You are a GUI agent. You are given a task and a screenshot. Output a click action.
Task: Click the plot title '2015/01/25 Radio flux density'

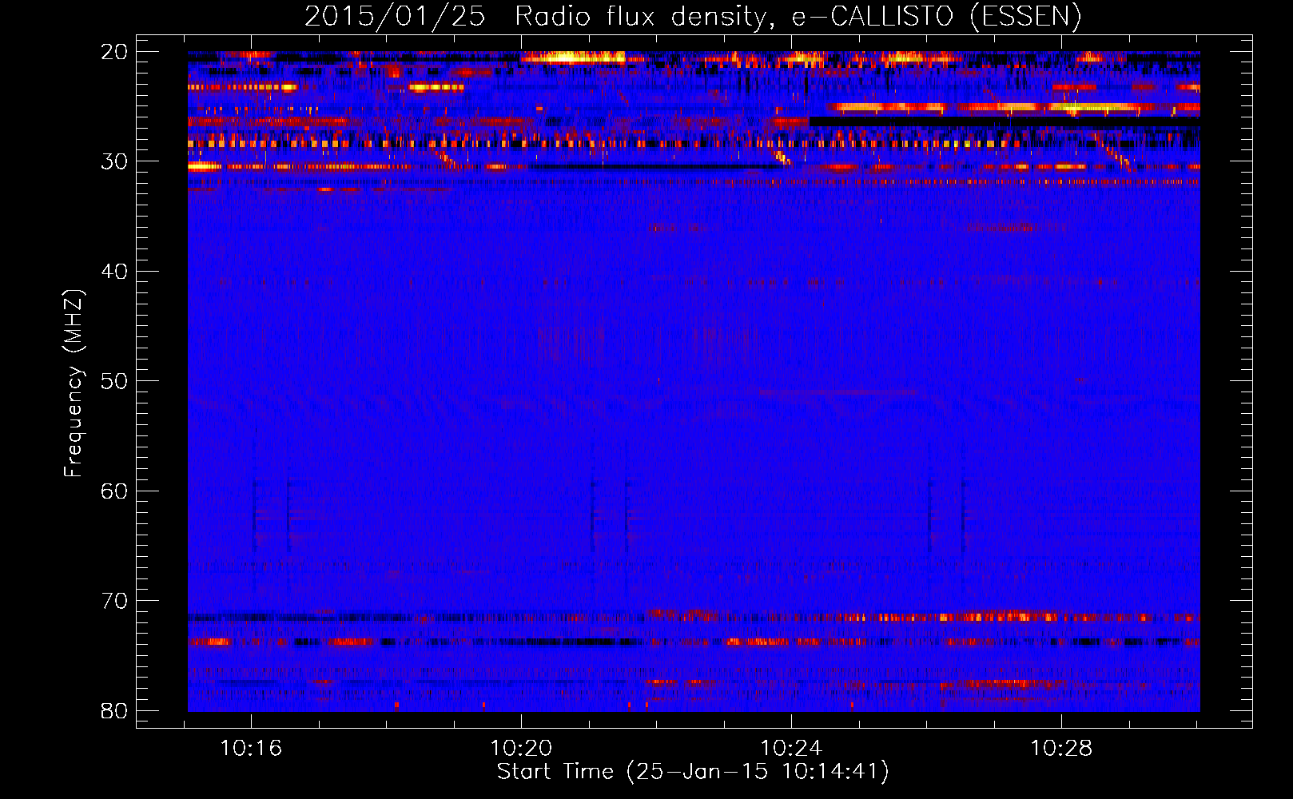pyautogui.click(x=692, y=16)
